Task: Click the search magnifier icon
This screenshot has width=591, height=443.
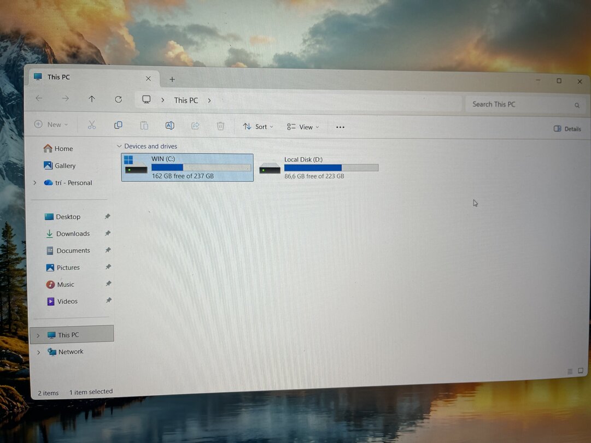Action: (577, 105)
